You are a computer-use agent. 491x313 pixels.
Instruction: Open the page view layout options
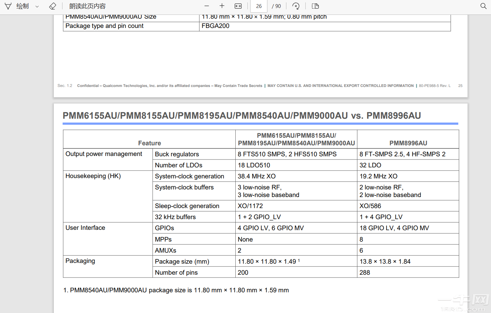click(x=315, y=6)
